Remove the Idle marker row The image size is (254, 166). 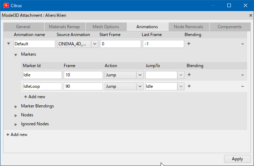(x=243, y=75)
